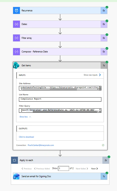
Task: Open the Prachi.Sarkar@binaryroots.com connection link
Action: [x=41, y=145]
